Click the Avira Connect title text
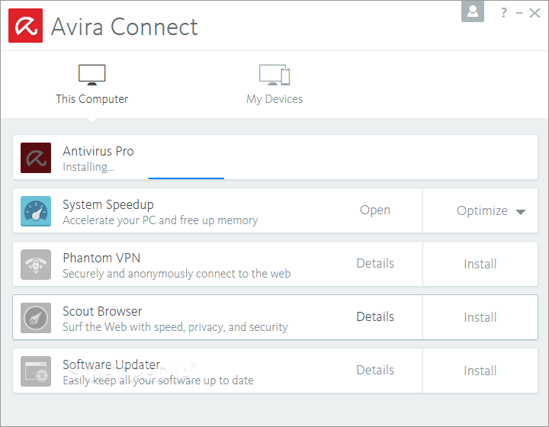This screenshot has height=427, width=549. coord(124,27)
